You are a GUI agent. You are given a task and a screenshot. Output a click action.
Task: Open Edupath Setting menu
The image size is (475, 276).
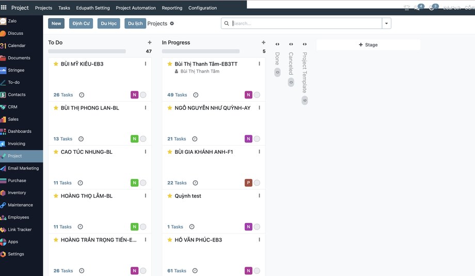(93, 8)
